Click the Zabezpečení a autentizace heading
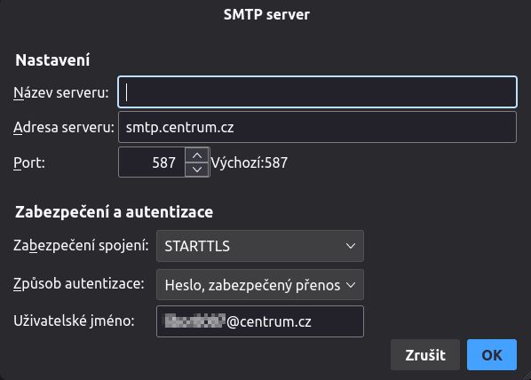 tap(115, 212)
